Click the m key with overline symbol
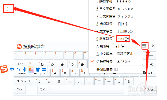 tap(99, 81)
